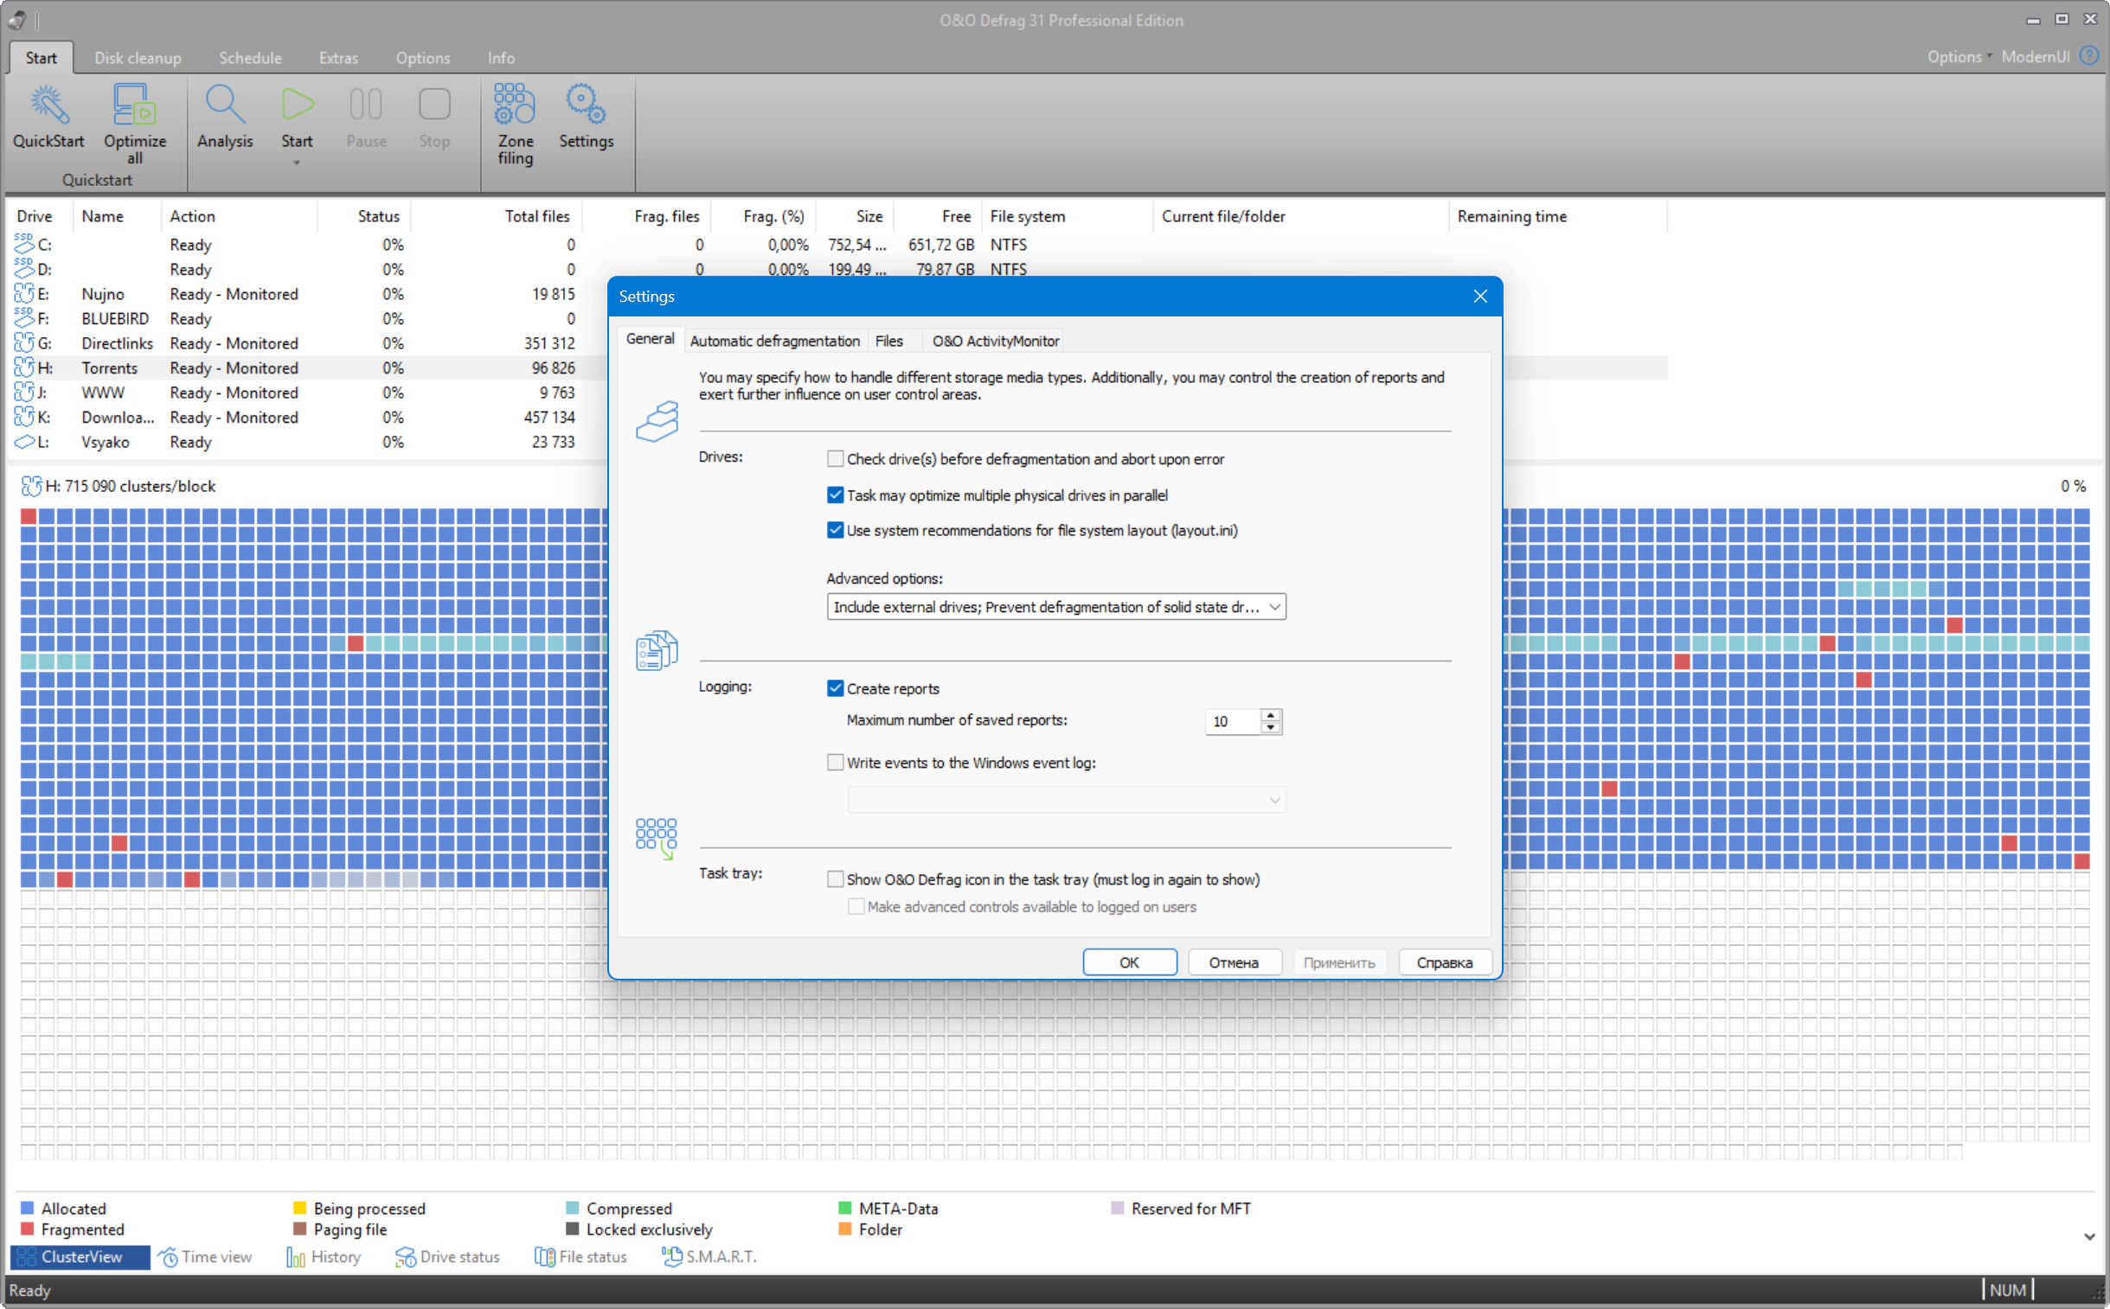The width and height of the screenshot is (2110, 1309).
Task: Switch to Disk cleanup ribbon tab
Action: [x=138, y=58]
